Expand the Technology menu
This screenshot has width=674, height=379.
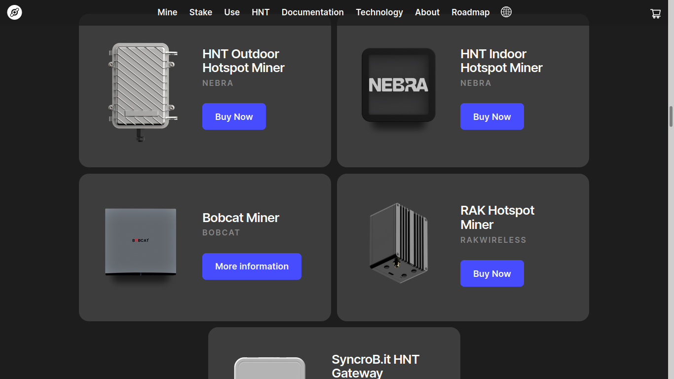tap(379, 12)
